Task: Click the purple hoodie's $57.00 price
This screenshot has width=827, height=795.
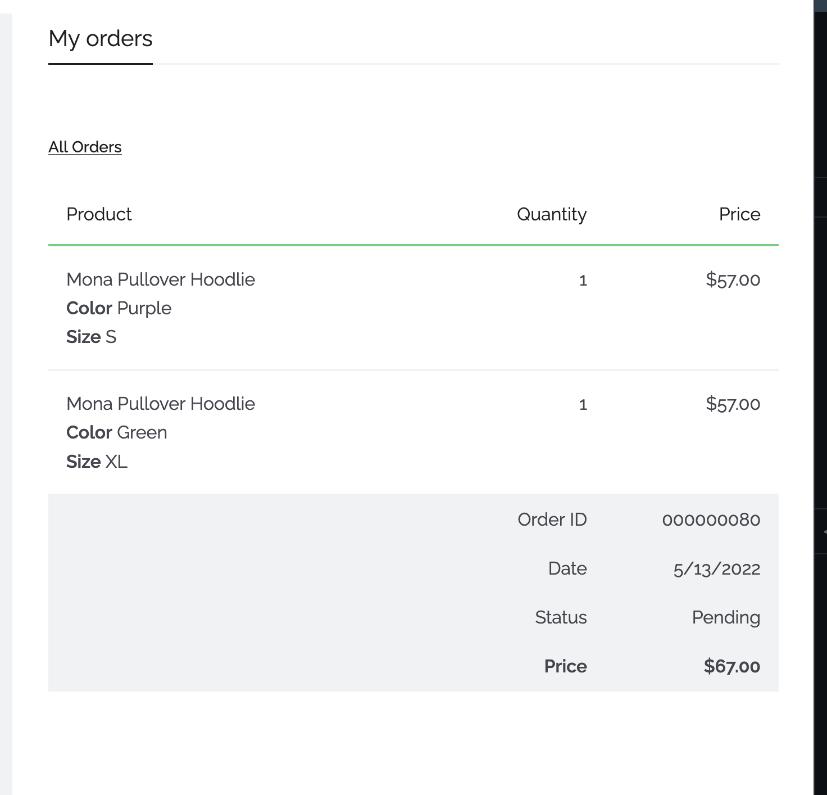Action: coord(733,279)
